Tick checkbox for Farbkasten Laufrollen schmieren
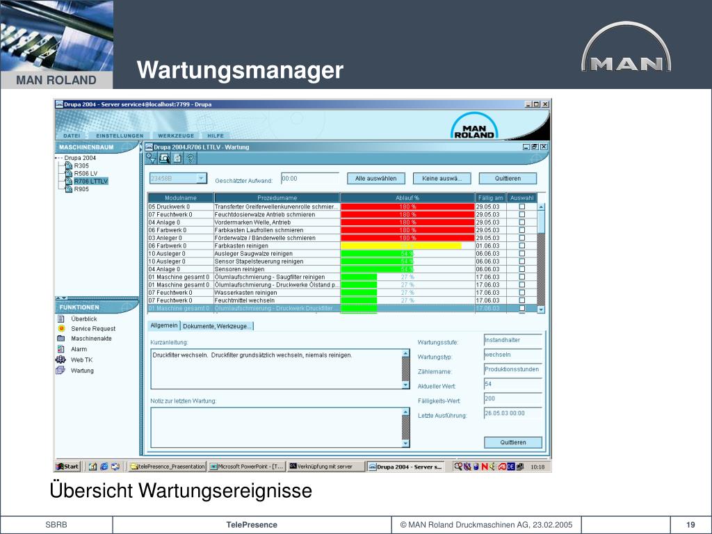Image resolution: width=712 pixels, height=534 pixels. (521, 229)
